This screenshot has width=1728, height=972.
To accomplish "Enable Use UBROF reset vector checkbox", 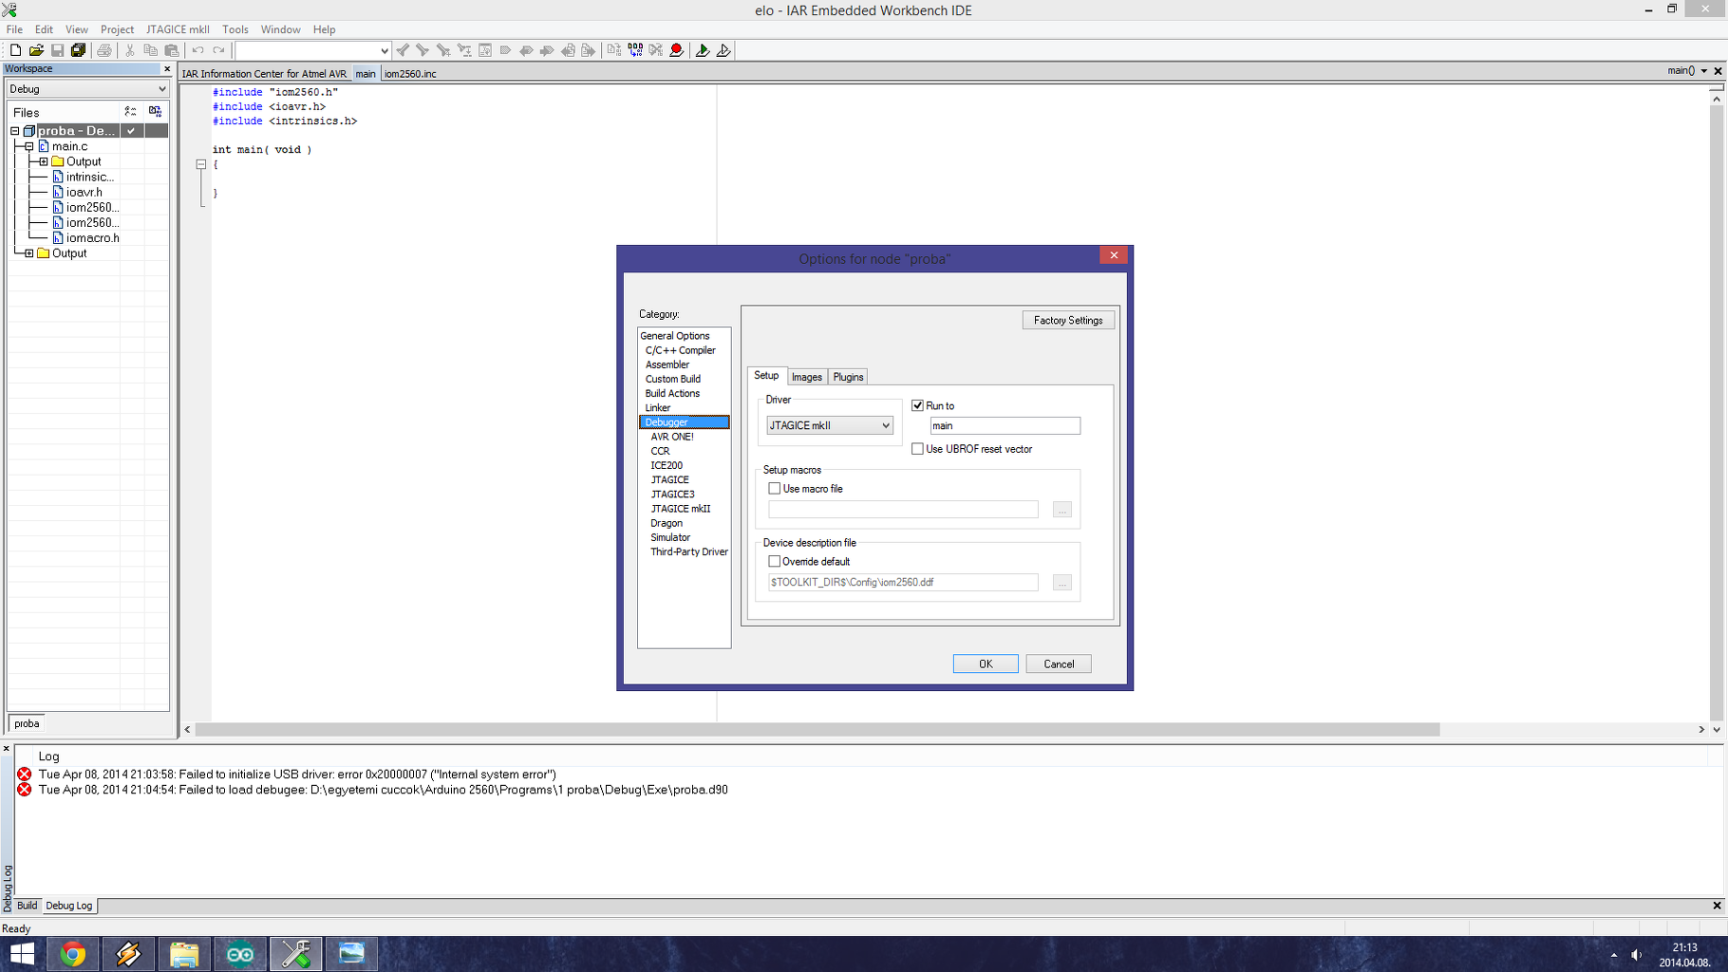I will point(917,449).
